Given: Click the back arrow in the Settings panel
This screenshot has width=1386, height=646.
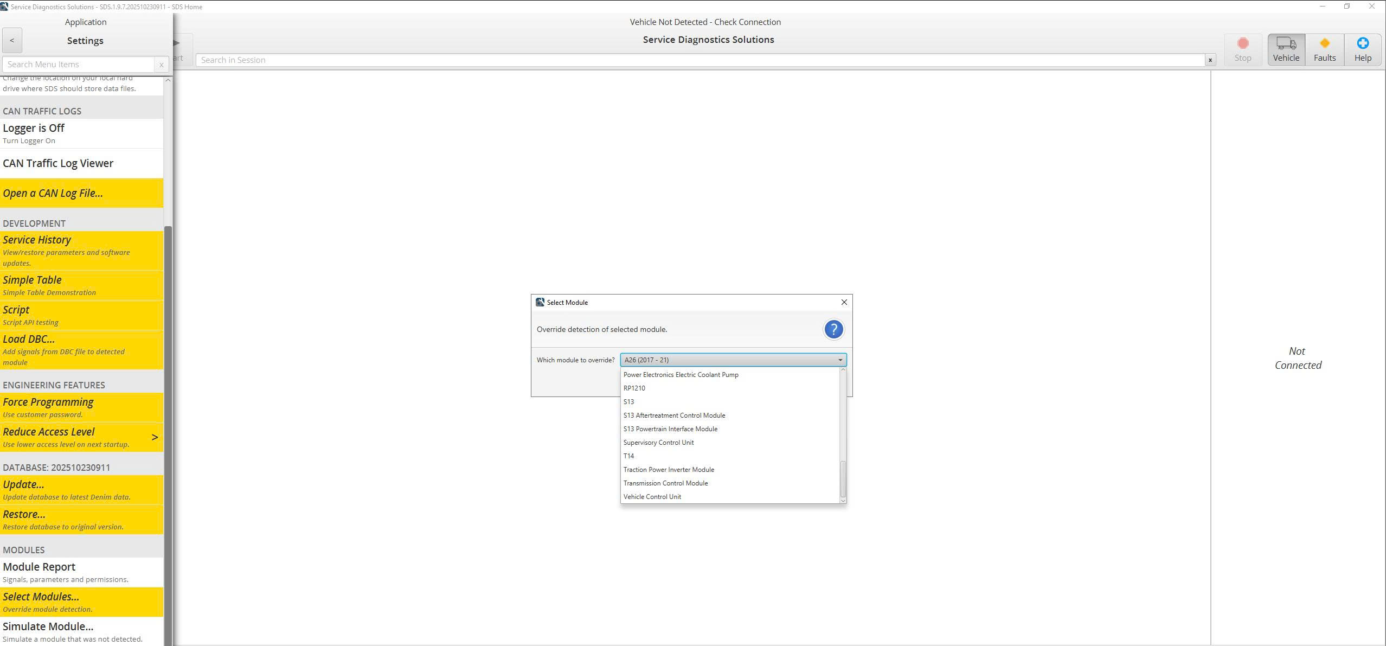Looking at the screenshot, I should pos(12,40).
